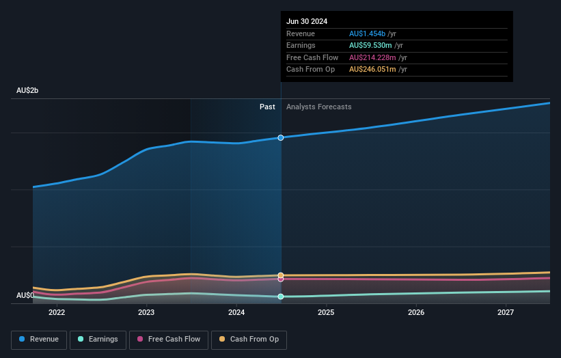This screenshot has width=561, height=358.
Task: Click the AU$214.228m free cash flow value
Action: coord(372,57)
